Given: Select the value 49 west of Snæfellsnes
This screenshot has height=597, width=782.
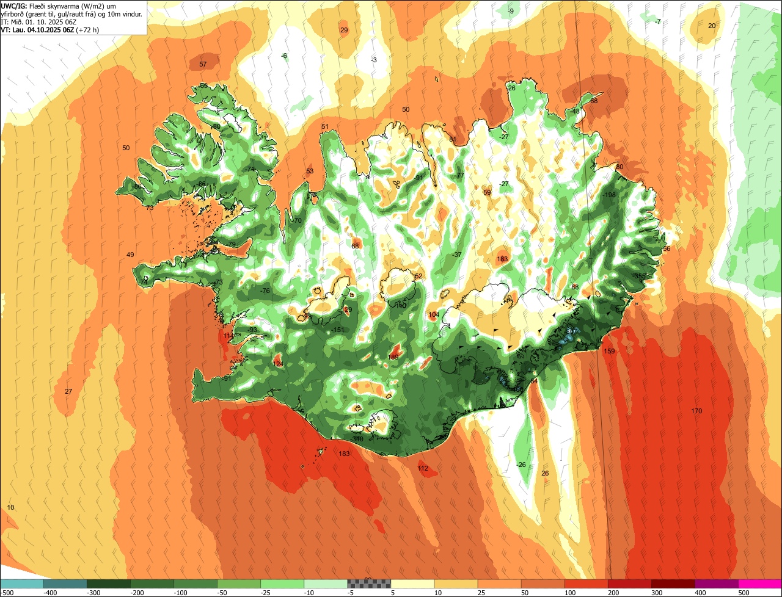Looking at the screenshot, I should coord(130,255).
